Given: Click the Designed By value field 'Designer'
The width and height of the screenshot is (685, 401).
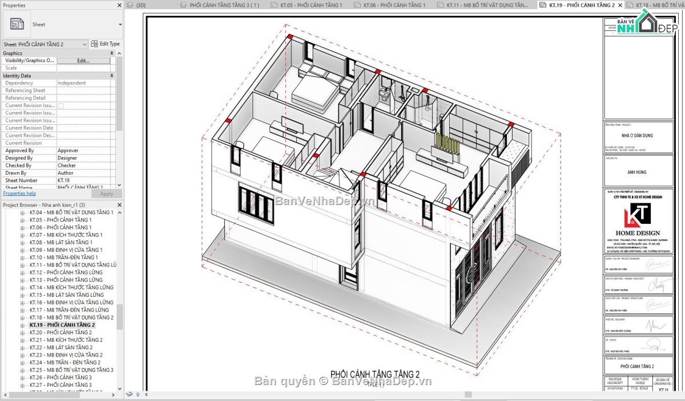Looking at the screenshot, I should (x=84, y=158).
